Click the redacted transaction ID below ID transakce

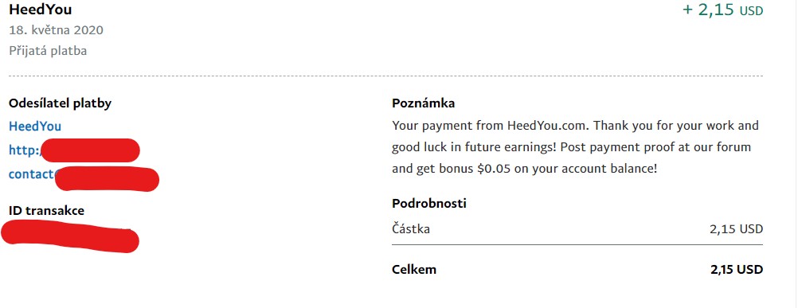[70, 237]
